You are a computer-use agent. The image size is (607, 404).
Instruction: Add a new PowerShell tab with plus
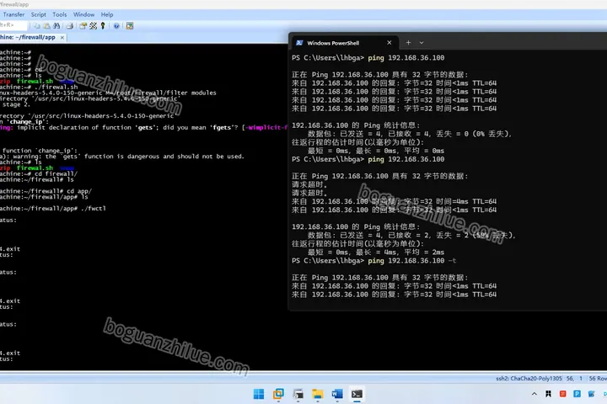coord(408,43)
